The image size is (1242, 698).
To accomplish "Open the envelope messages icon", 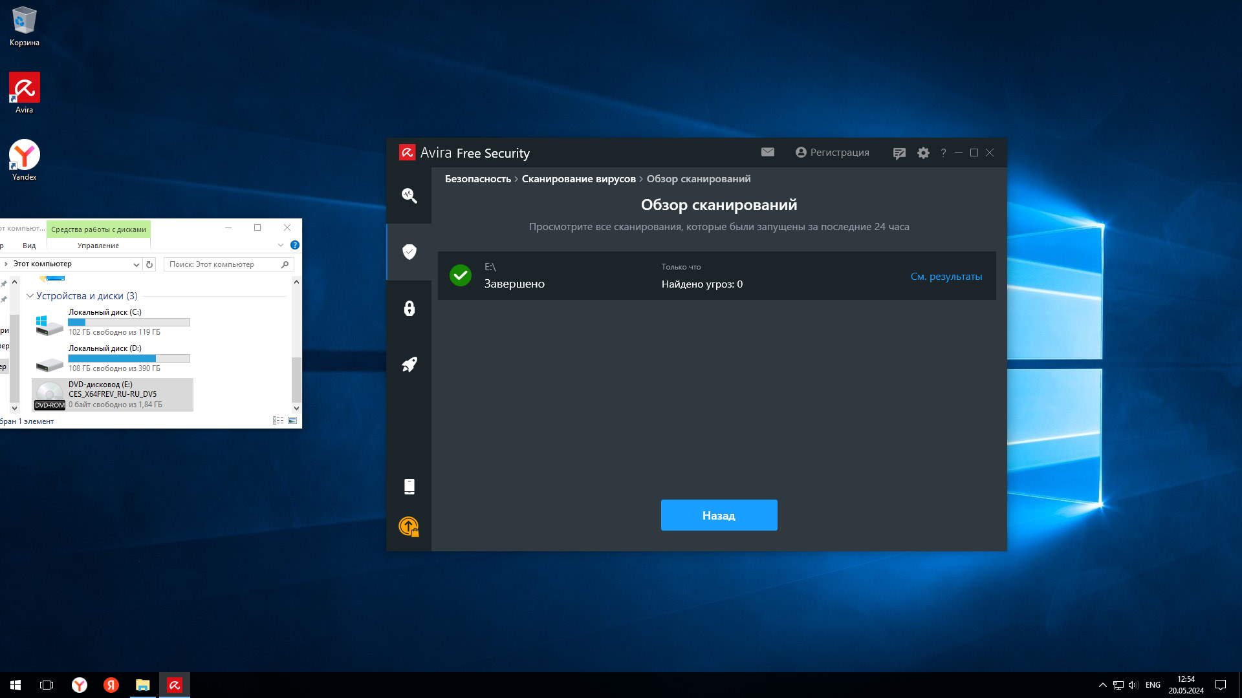I will pos(767,153).
